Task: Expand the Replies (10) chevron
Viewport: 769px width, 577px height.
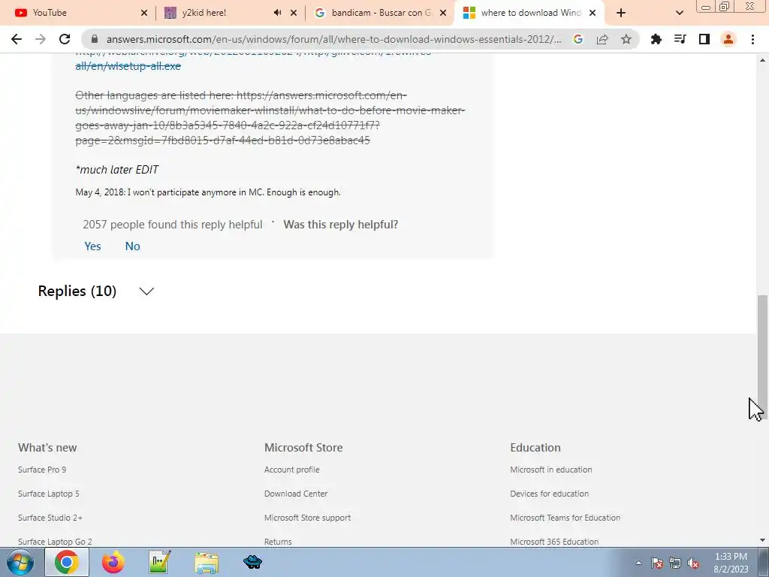Action: (146, 291)
